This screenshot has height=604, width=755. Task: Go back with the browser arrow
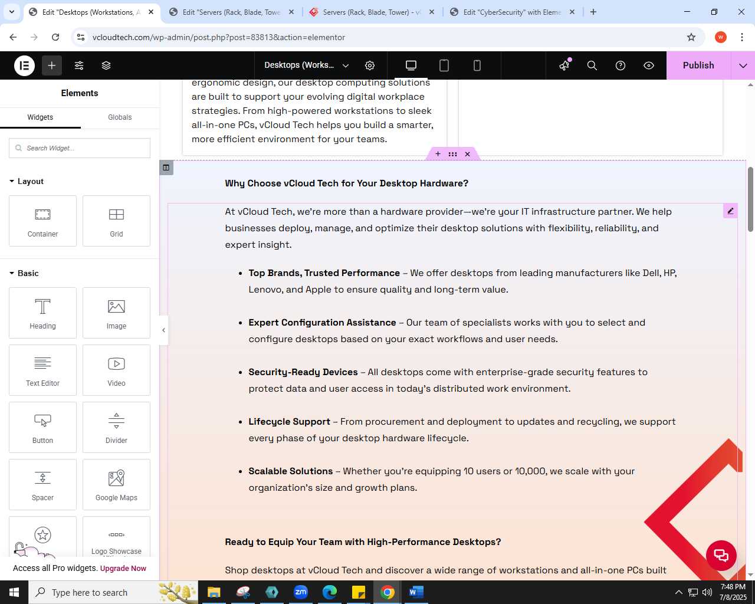[13, 37]
